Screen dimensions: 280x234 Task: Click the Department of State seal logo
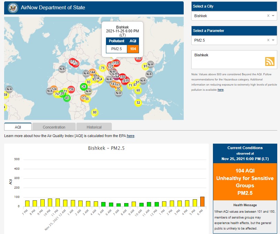[x=13, y=8]
